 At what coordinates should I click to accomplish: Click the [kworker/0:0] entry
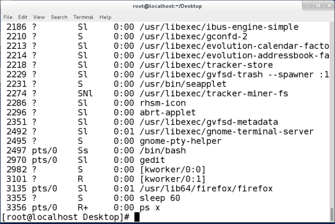pyautogui.click(x=172, y=170)
